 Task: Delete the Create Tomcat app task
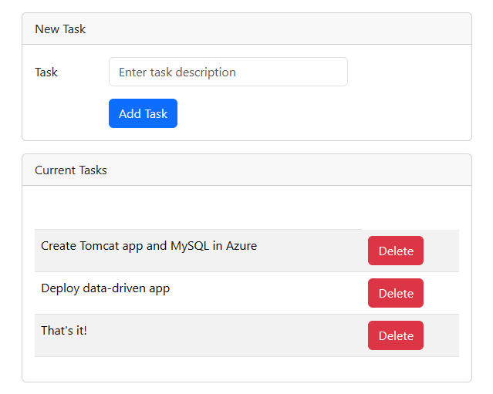point(395,251)
